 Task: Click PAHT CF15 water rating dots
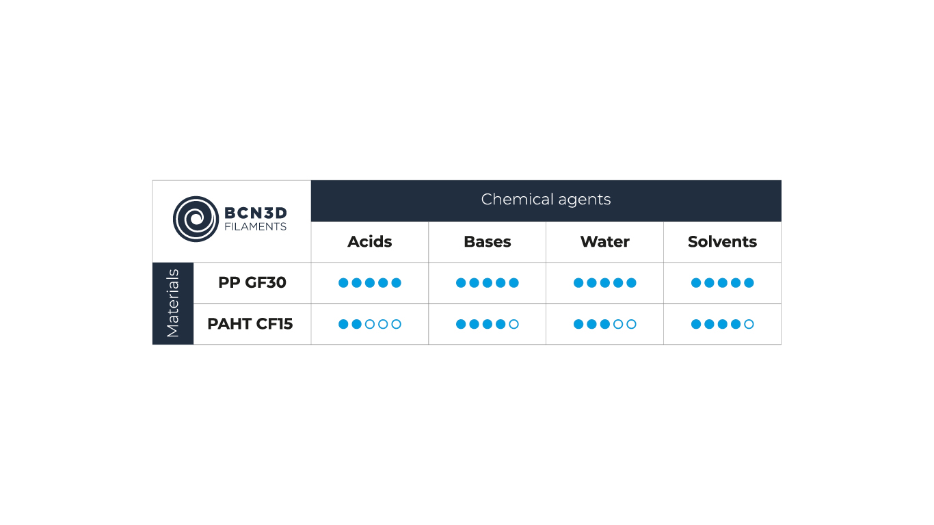(605, 324)
